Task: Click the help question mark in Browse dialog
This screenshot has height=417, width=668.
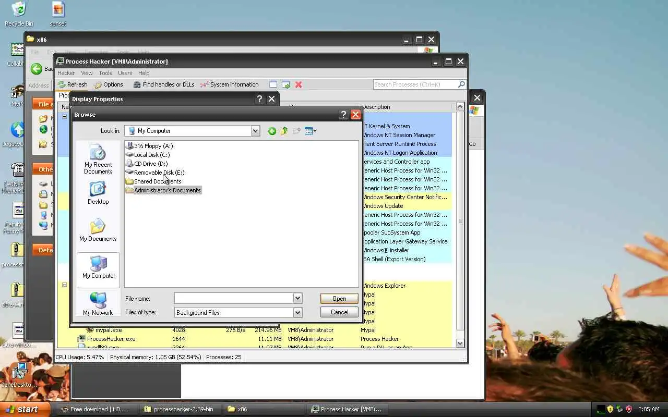Action: [x=343, y=115]
